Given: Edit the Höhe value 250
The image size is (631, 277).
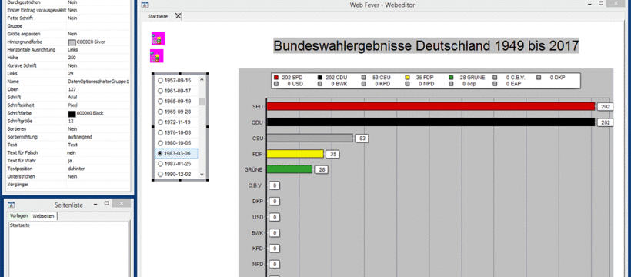Looking at the screenshot, I should tap(72, 58).
